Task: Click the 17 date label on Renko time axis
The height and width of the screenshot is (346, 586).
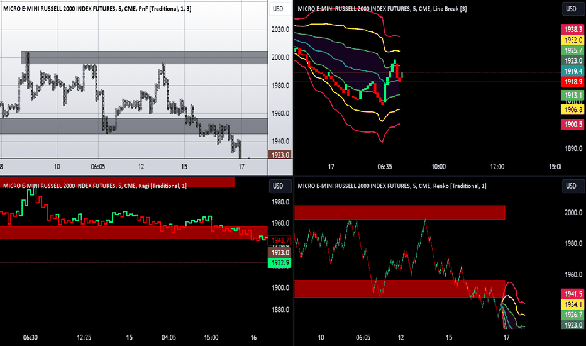Action: 506,337
